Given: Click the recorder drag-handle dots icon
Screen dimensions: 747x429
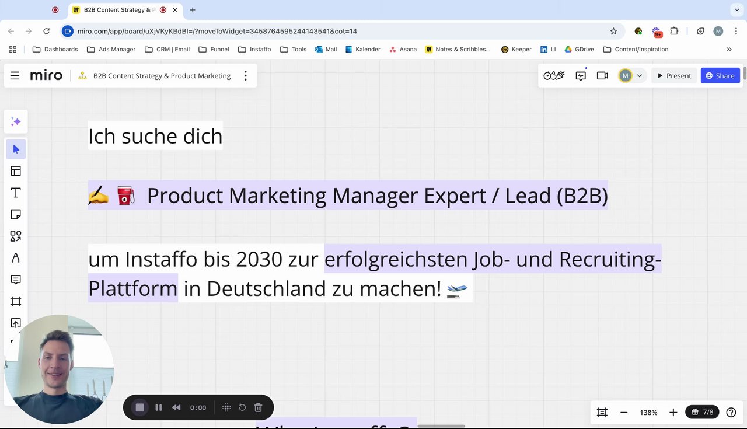Looking at the screenshot, I should (226, 407).
